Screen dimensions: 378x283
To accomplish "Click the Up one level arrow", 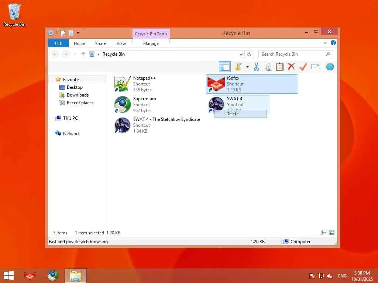I will click(83, 54).
